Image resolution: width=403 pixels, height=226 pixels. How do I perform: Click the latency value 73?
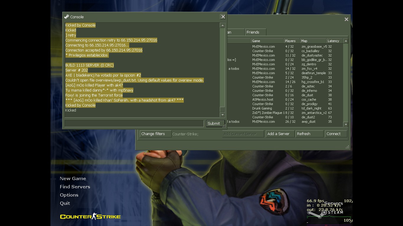tap(330, 117)
